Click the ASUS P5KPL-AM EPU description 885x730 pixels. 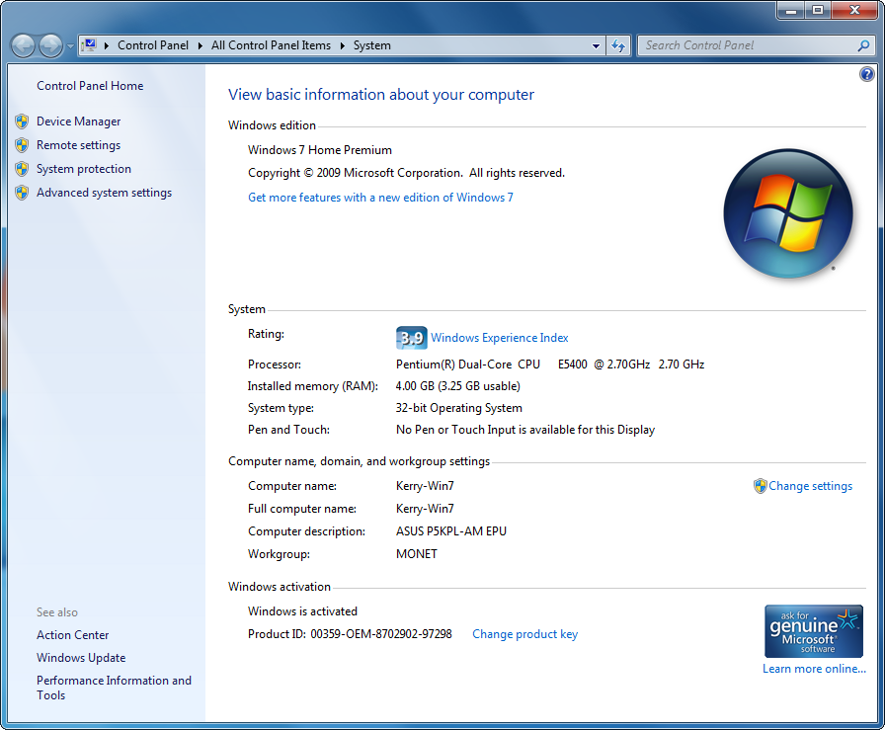451,531
